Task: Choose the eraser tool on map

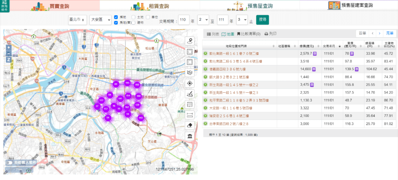Action: point(190,125)
